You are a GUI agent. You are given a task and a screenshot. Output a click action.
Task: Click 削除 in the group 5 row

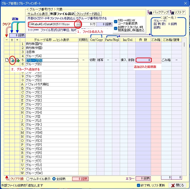[131, 60]
